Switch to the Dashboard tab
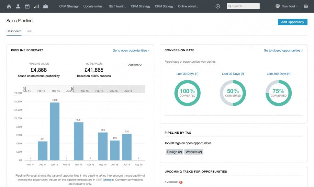The height and width of the screenshot is (187, 314). pos(14,31)
